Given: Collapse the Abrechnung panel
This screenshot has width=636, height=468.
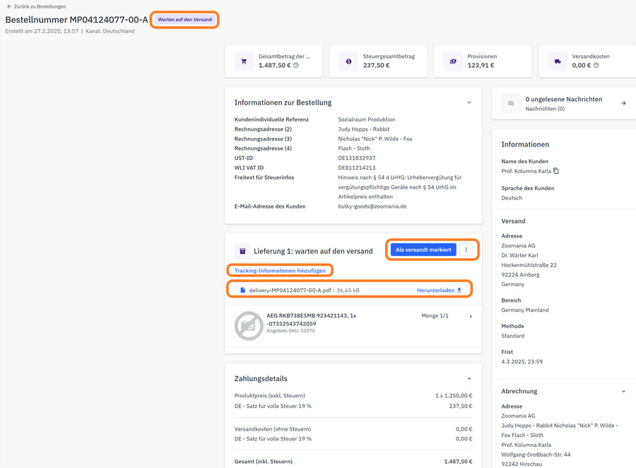Looking at the screenshot, I should coord(623,391).
